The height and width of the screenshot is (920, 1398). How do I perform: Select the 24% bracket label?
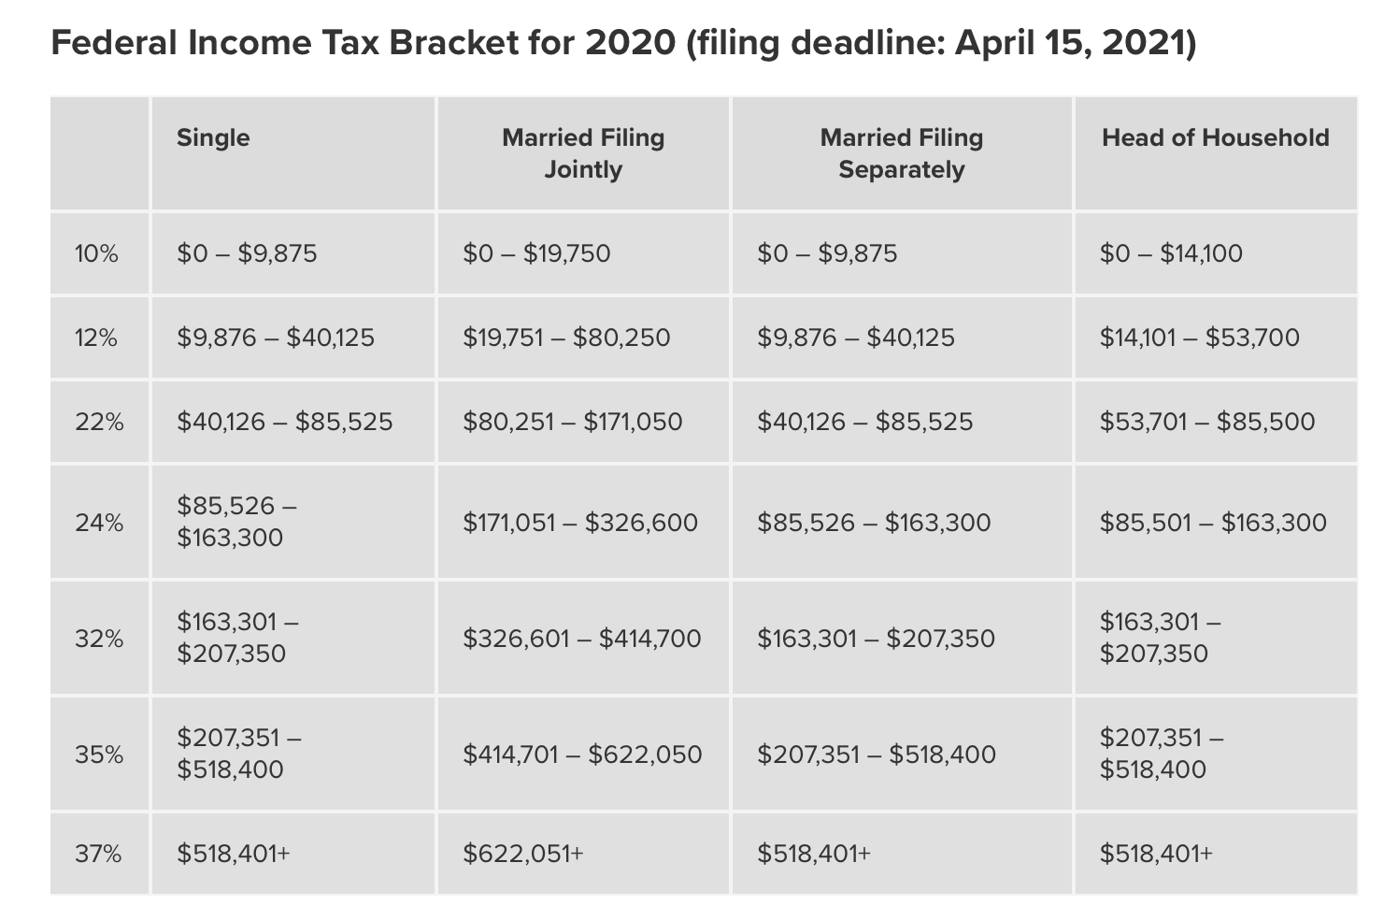coord(99,522)
